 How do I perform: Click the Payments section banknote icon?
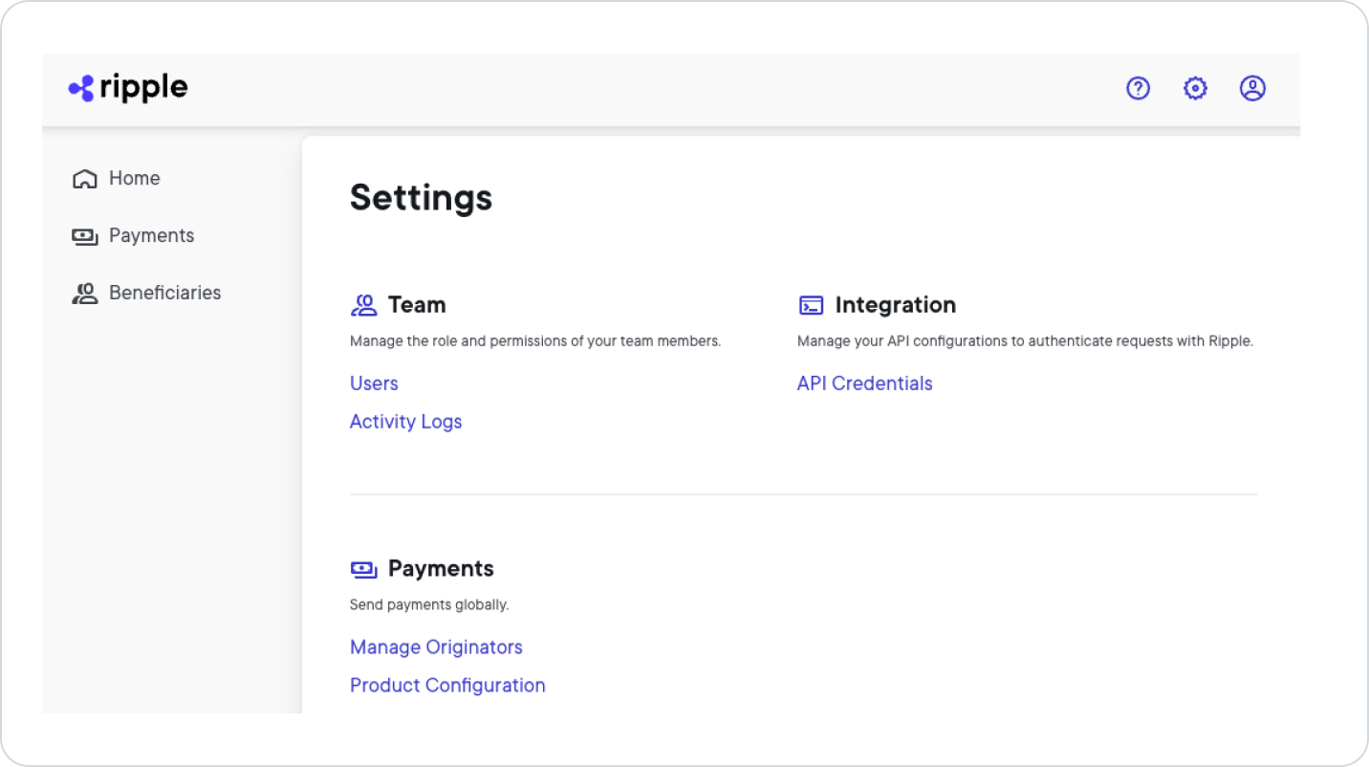click(x=363, y=568)
